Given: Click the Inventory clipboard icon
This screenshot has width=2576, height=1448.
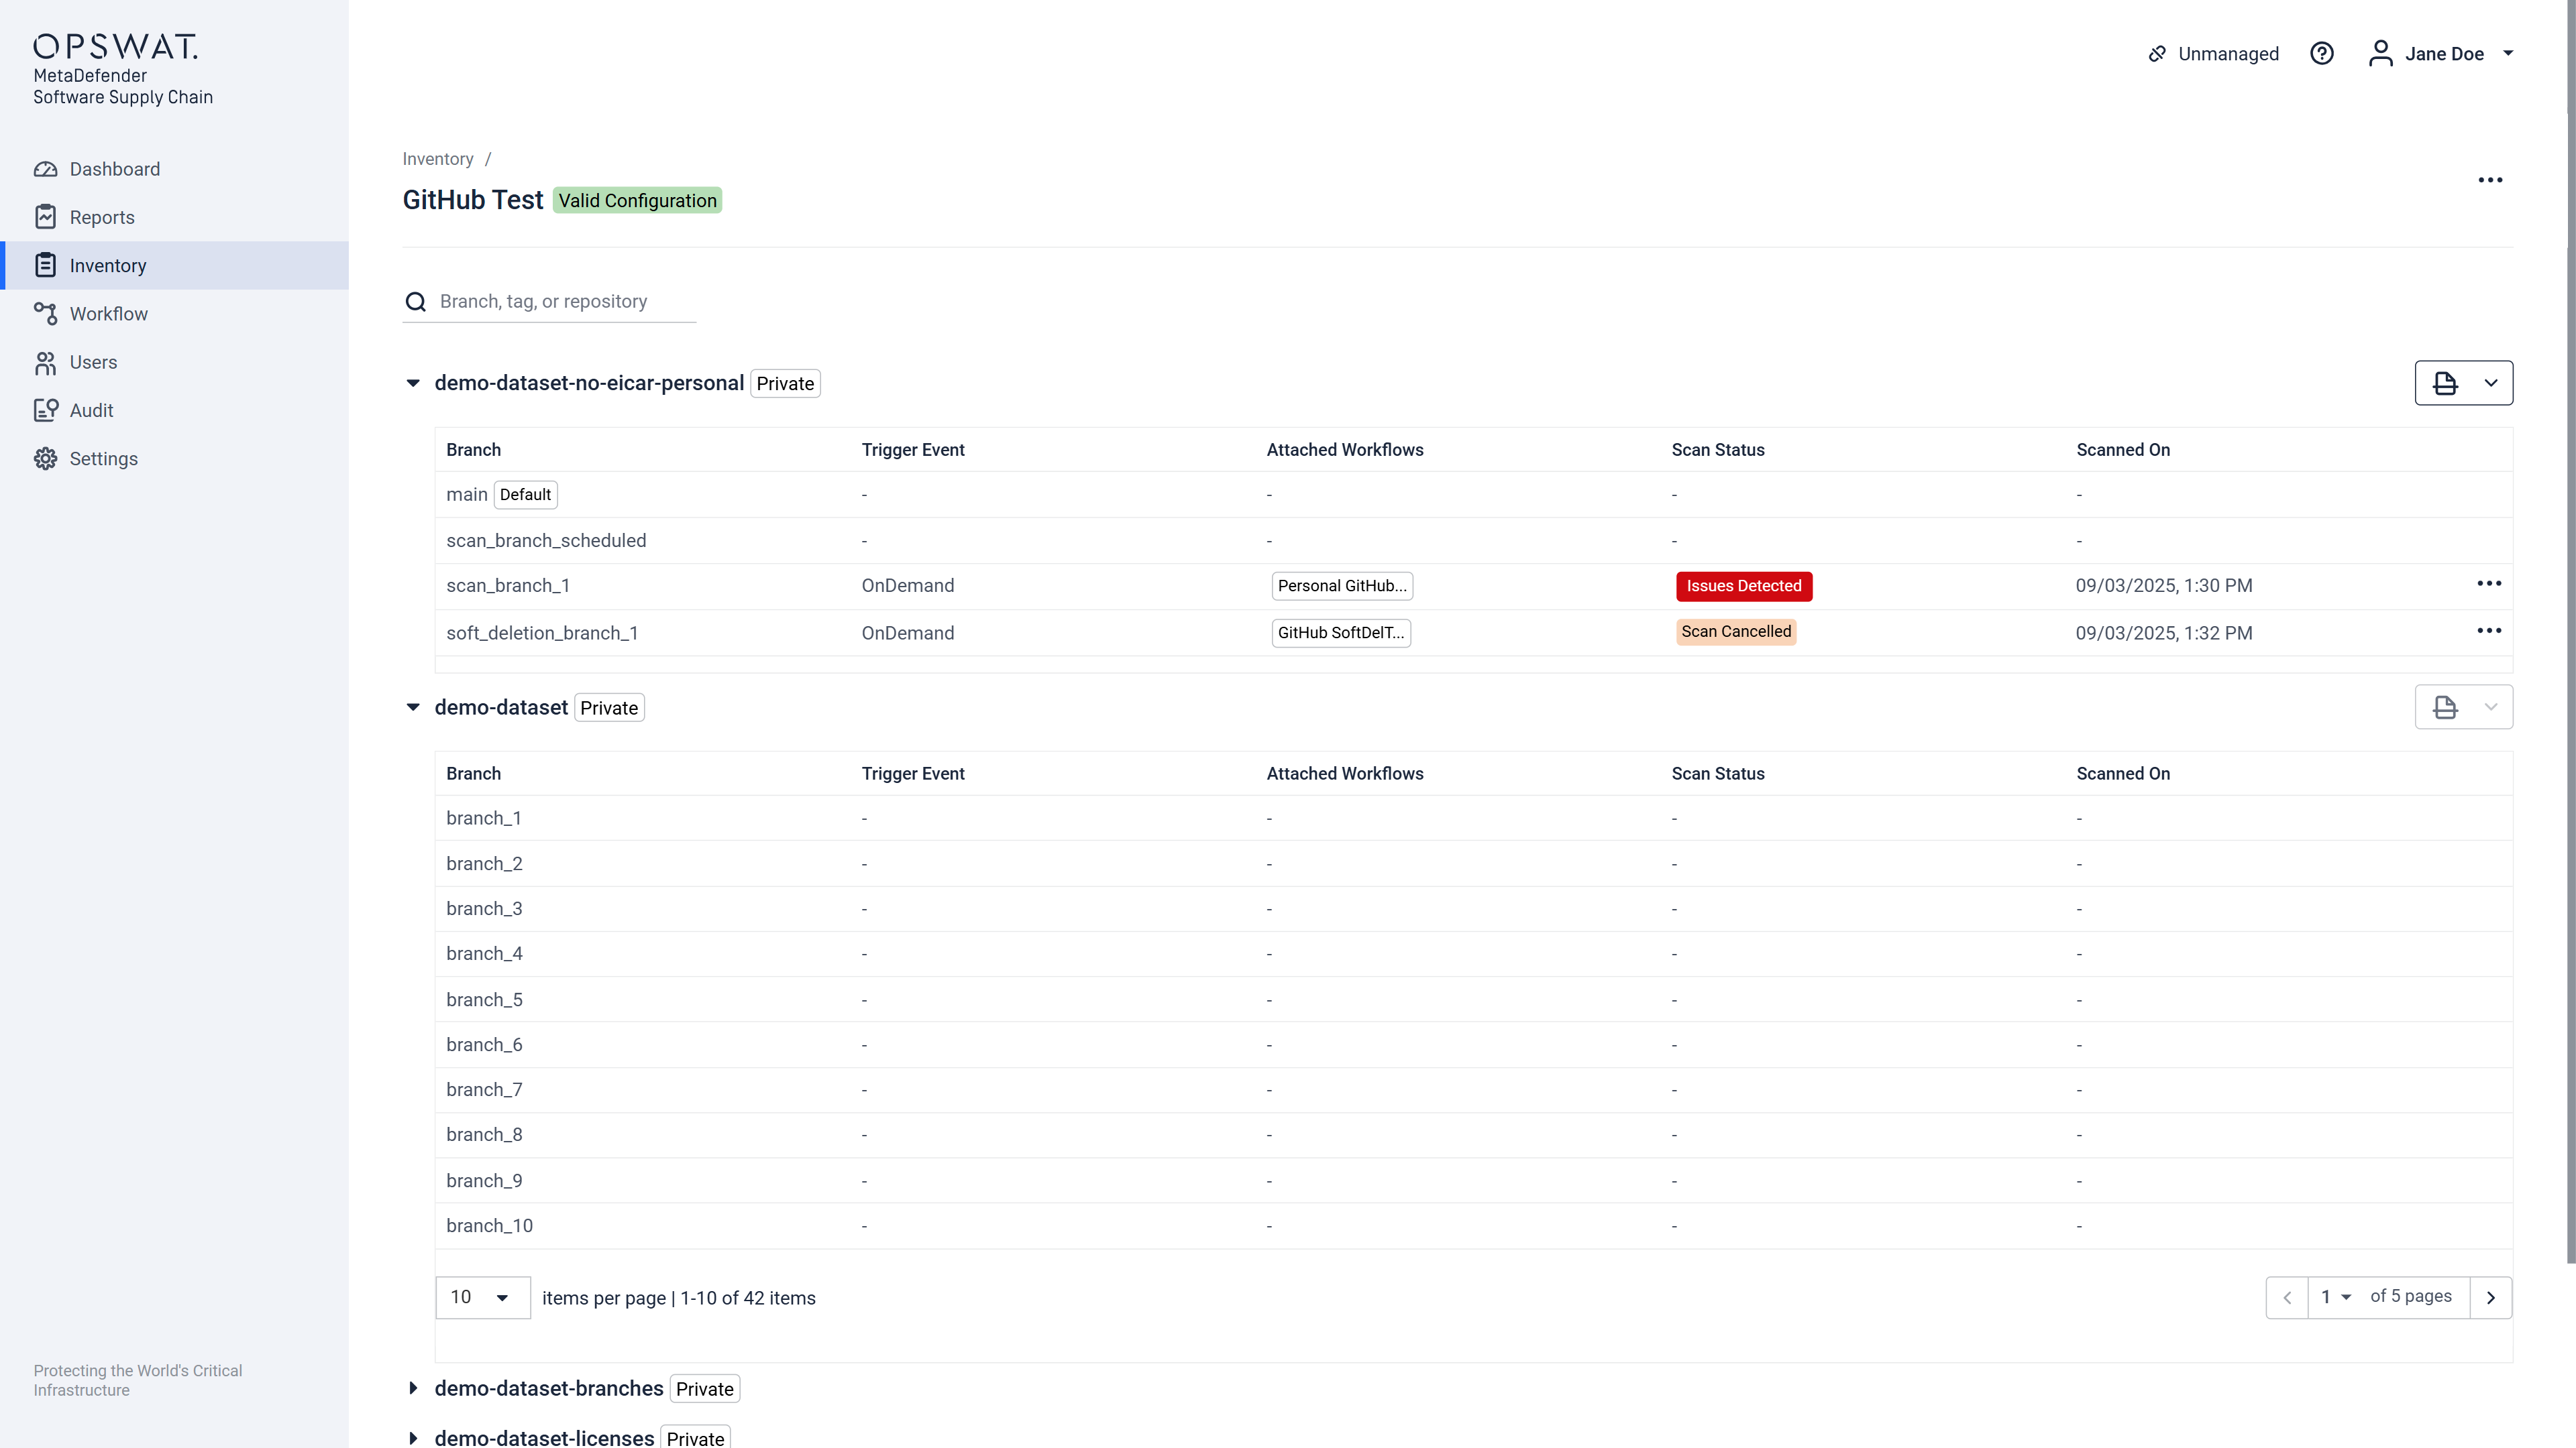Looking at the screenshot, I should pos(45,265).
